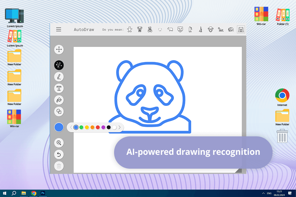The height and width of the screenshot is (197, 296).
Task: Launch the Internet Chrome desktop shortcut
Action: [282, 97]
